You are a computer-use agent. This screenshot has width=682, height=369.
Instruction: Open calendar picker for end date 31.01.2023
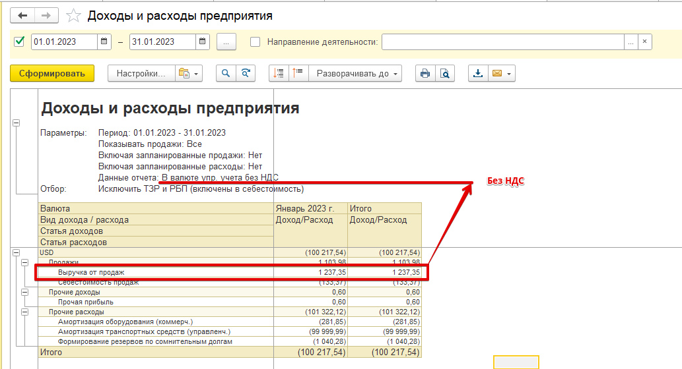point(202,42)
